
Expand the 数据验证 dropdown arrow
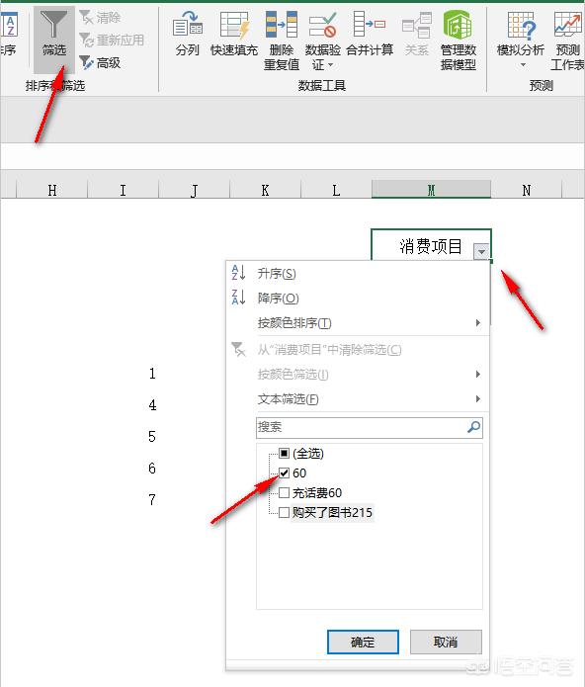[x=331, y=65]
